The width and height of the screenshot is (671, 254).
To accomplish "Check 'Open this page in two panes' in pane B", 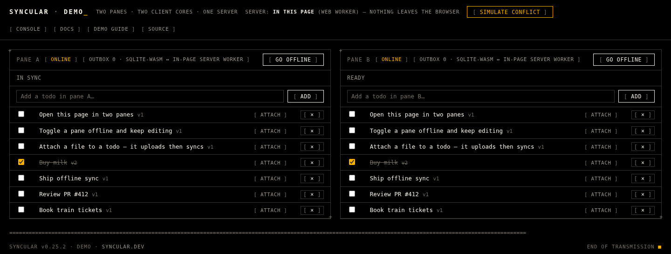I will tap(352, 114).
